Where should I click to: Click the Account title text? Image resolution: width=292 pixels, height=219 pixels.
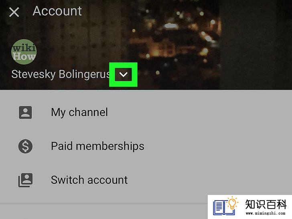pos(57,11)
